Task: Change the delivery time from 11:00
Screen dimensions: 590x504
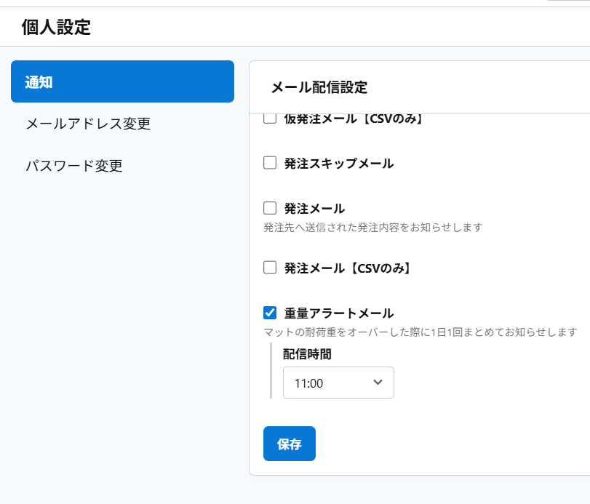Action: coord(338,383)
